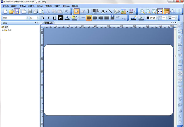Zoom in on the label
This screenshot has height=127, width=184.
pos(142,11)
